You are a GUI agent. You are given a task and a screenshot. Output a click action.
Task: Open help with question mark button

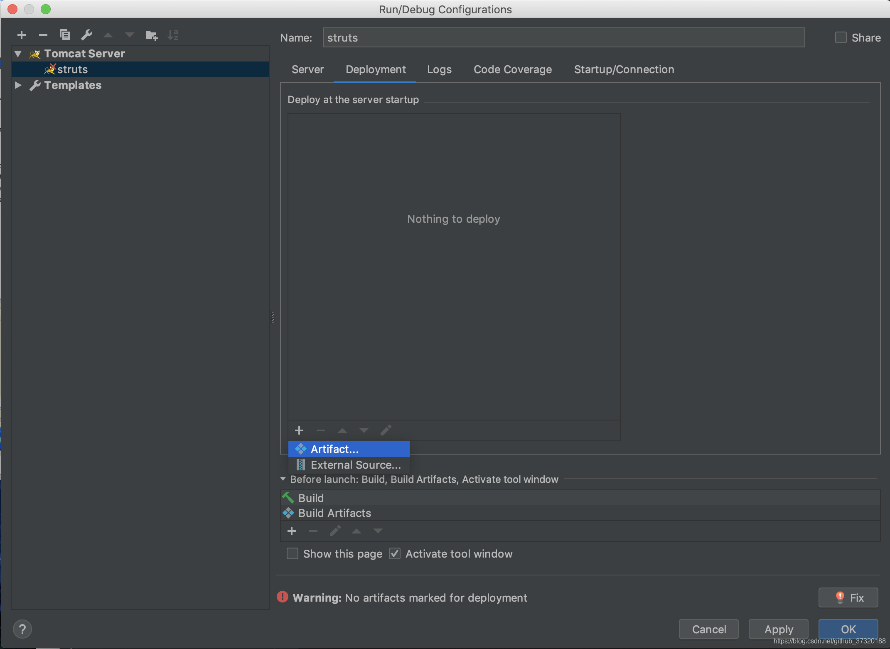22,629
